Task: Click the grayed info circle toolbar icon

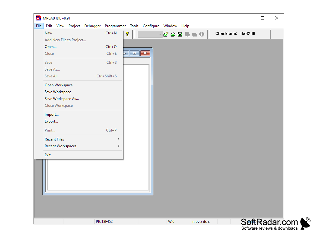Action: (x=202, y=34)
